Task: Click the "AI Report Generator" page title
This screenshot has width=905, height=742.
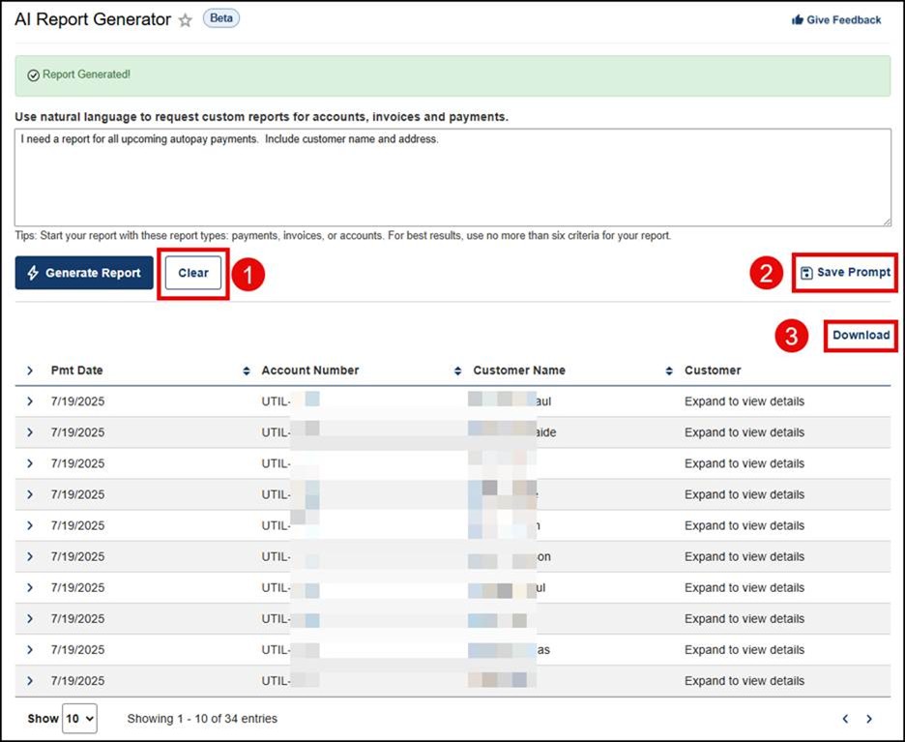Action: (x=93, y=19)
